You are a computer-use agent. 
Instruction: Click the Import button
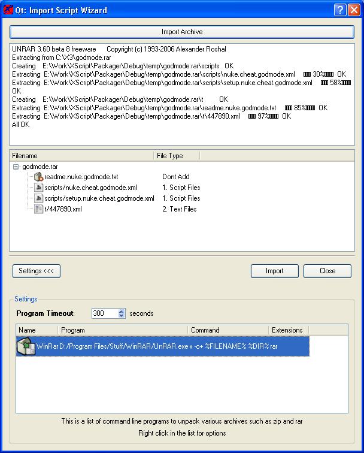tap(275, 271)
